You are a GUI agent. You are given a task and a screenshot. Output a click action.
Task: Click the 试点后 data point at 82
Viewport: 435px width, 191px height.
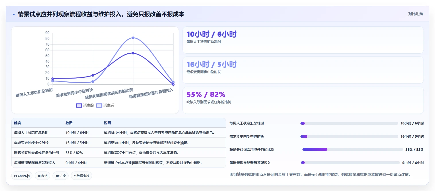(133, 38)
